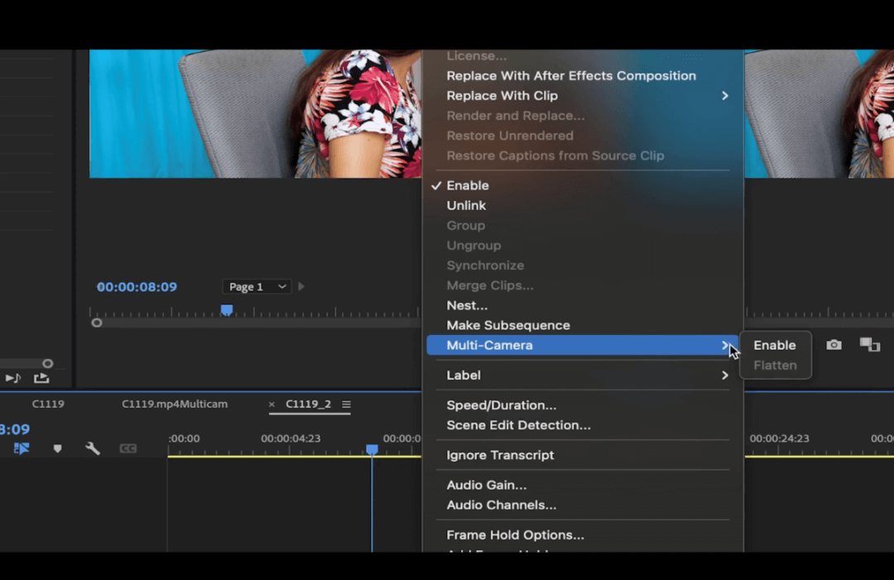
Task: Choose Enable in the Multi-Camera submenu
Action: (x=775, y=345)
